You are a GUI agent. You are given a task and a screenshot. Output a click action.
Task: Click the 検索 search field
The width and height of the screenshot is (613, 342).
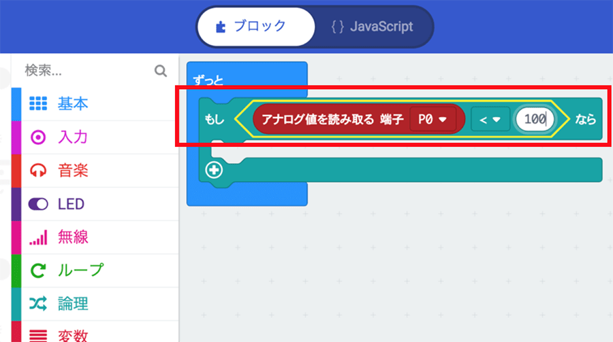click(85, 70)
